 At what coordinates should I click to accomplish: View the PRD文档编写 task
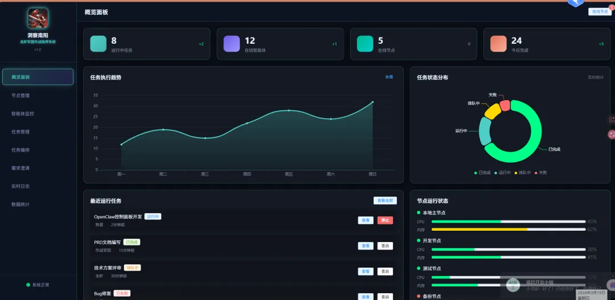(x=366, y=246)
